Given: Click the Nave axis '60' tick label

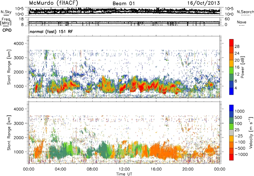Looking at the screenshot, I should tap(227, 19).
